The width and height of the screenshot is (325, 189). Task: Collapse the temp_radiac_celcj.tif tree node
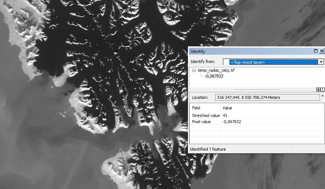coord(194,70)
